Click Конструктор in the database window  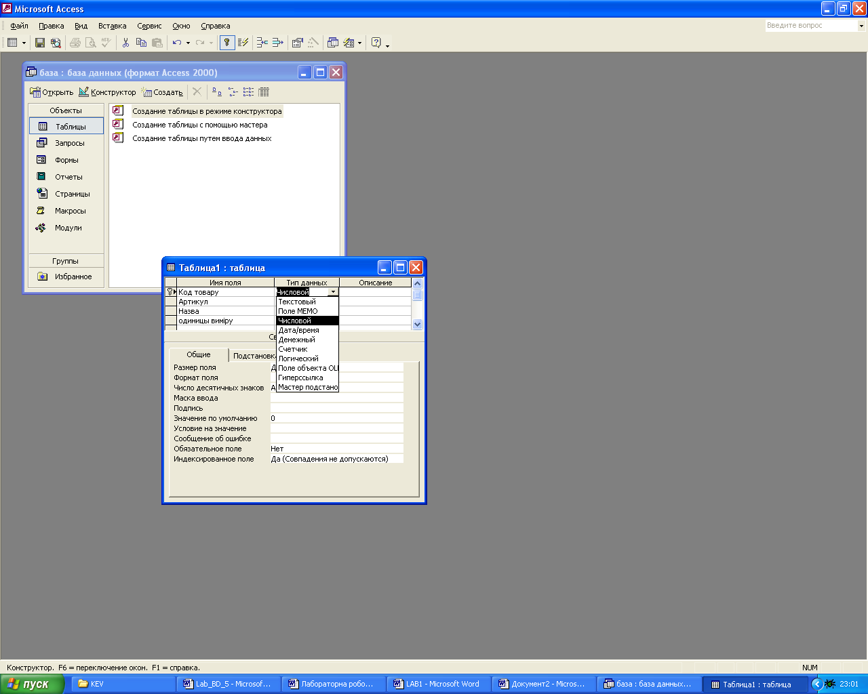click(107, 92)
